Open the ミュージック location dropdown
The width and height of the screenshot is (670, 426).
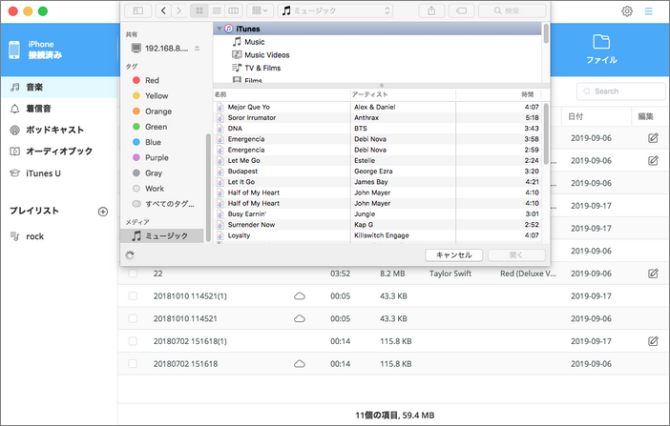pyautogui.click(x=335, y=10)
